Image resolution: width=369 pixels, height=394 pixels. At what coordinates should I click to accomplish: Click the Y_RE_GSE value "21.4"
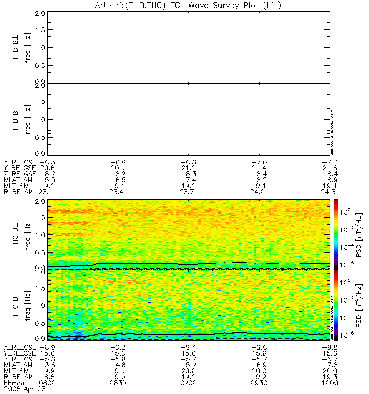click(x=259, y=168)
